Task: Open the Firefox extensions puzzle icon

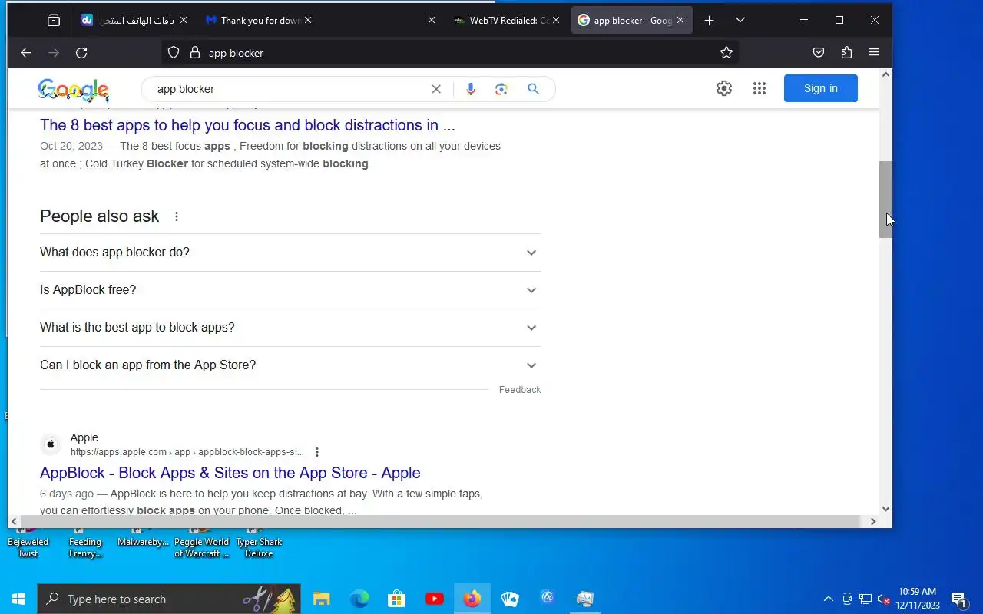Action: click(846, 53)
